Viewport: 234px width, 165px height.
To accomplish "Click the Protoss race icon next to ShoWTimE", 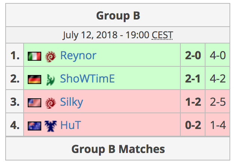I will coord(51,79).
